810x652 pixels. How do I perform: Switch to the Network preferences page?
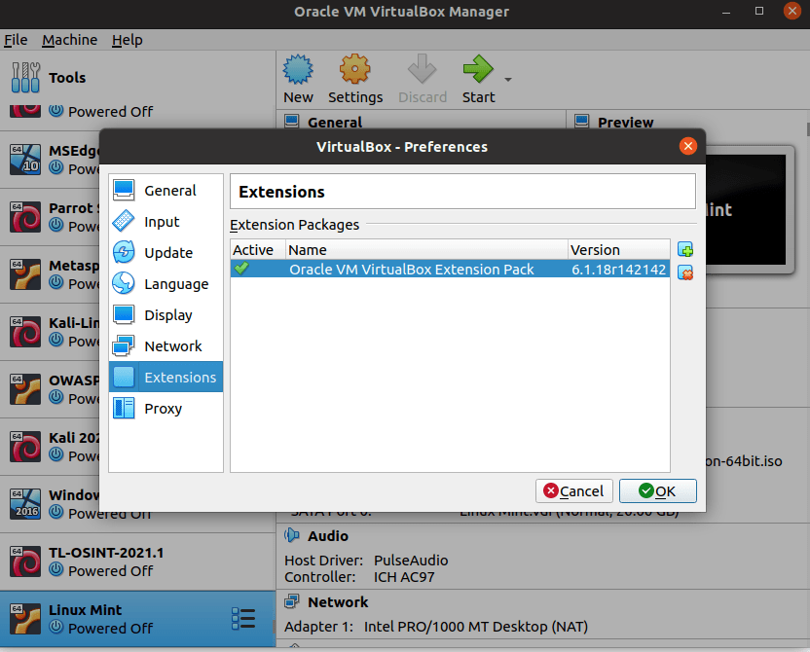click(x=172, y=346)
